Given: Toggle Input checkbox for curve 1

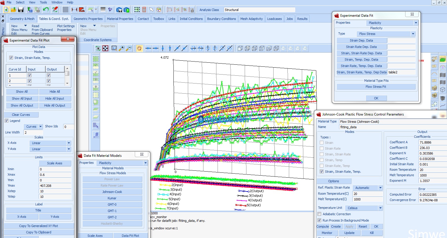Looking at the screenshot, I should coord(29,75).
